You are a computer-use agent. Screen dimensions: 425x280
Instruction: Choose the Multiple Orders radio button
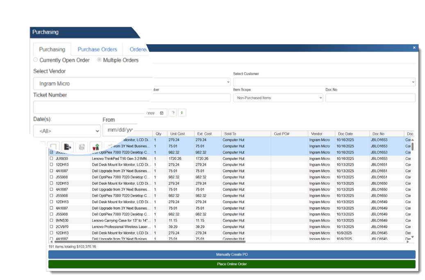[x=98, y=60]
